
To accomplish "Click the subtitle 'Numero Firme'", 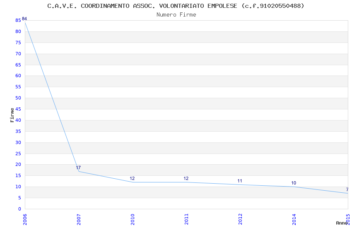I will coord(176,15).
